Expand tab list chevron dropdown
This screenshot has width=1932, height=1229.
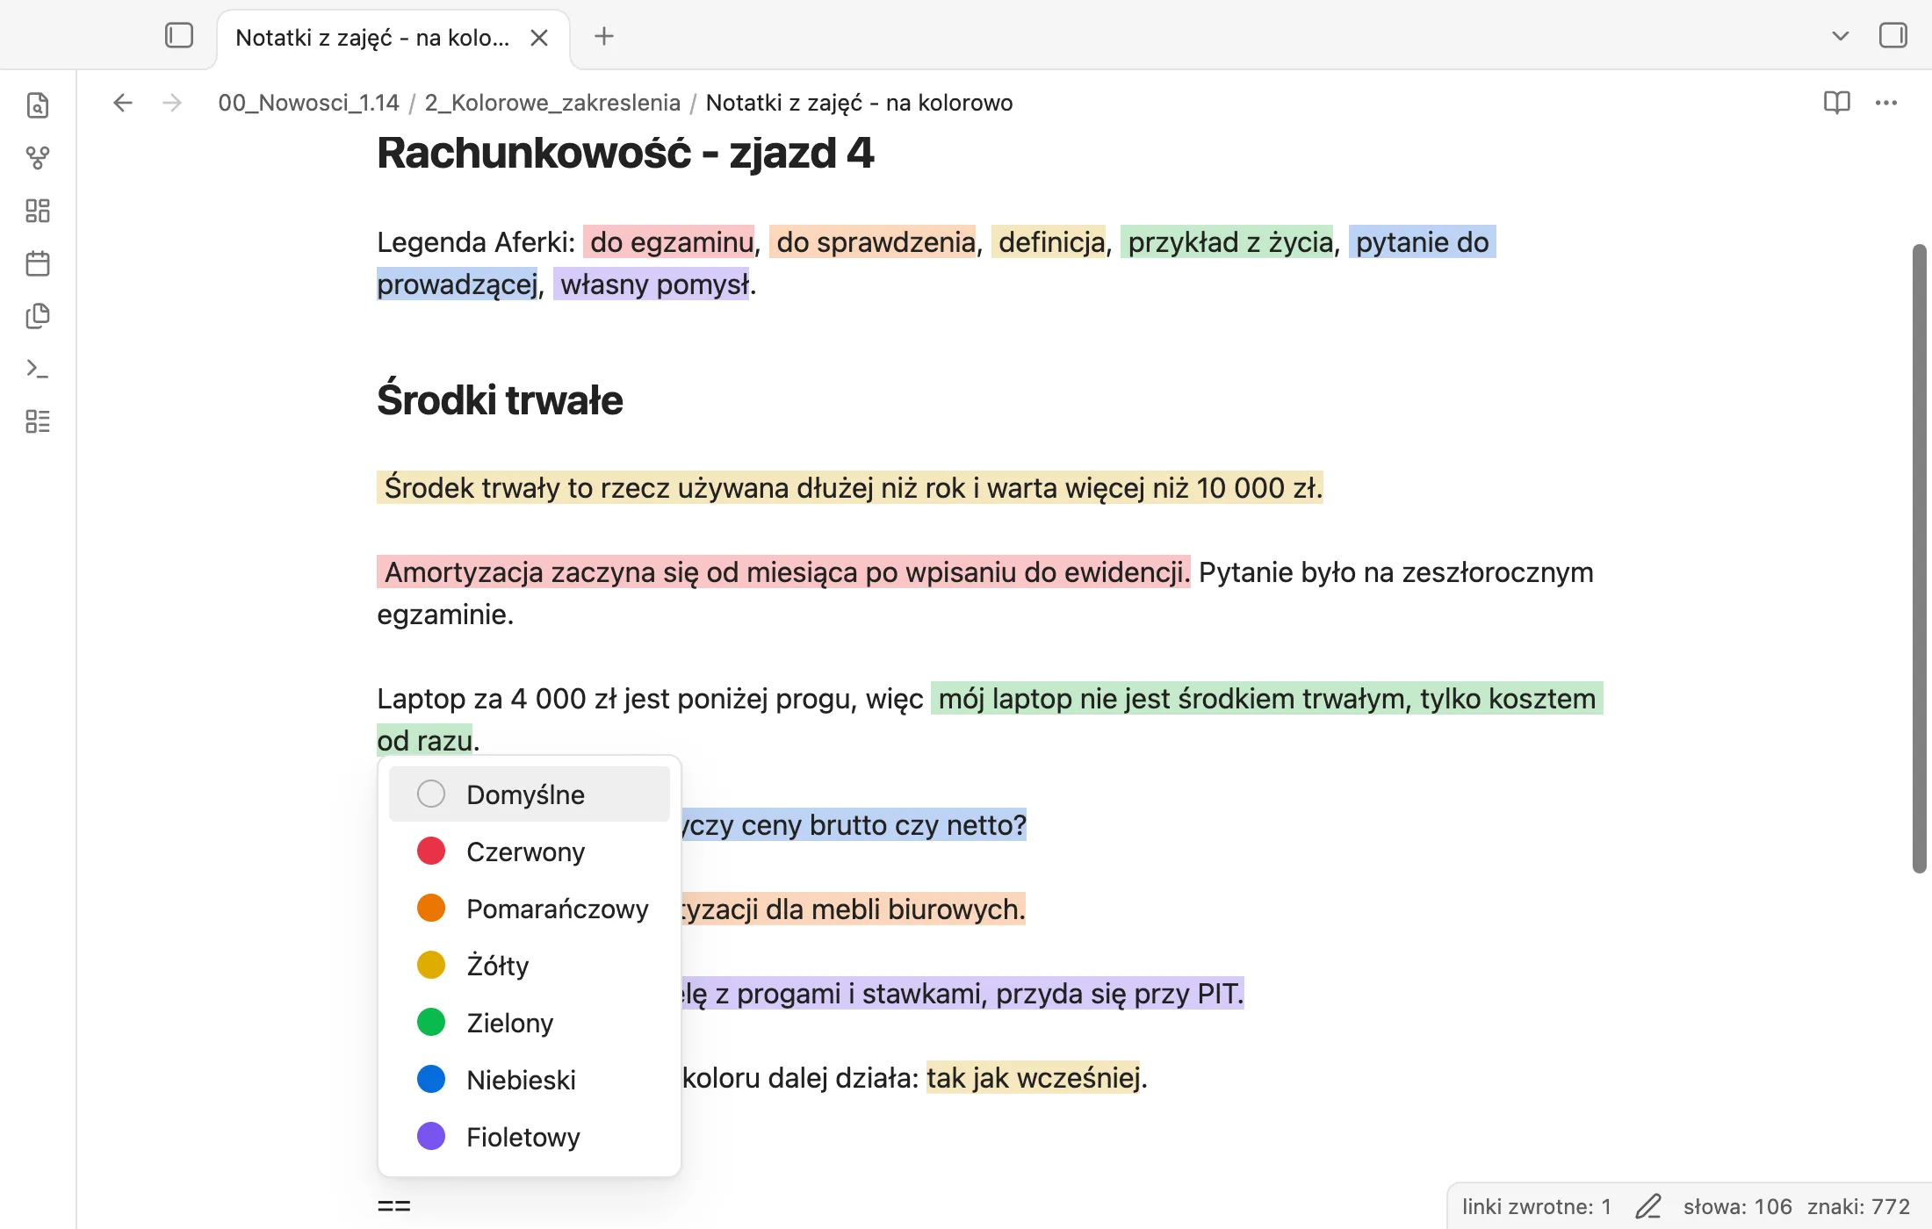[1841, 36]
